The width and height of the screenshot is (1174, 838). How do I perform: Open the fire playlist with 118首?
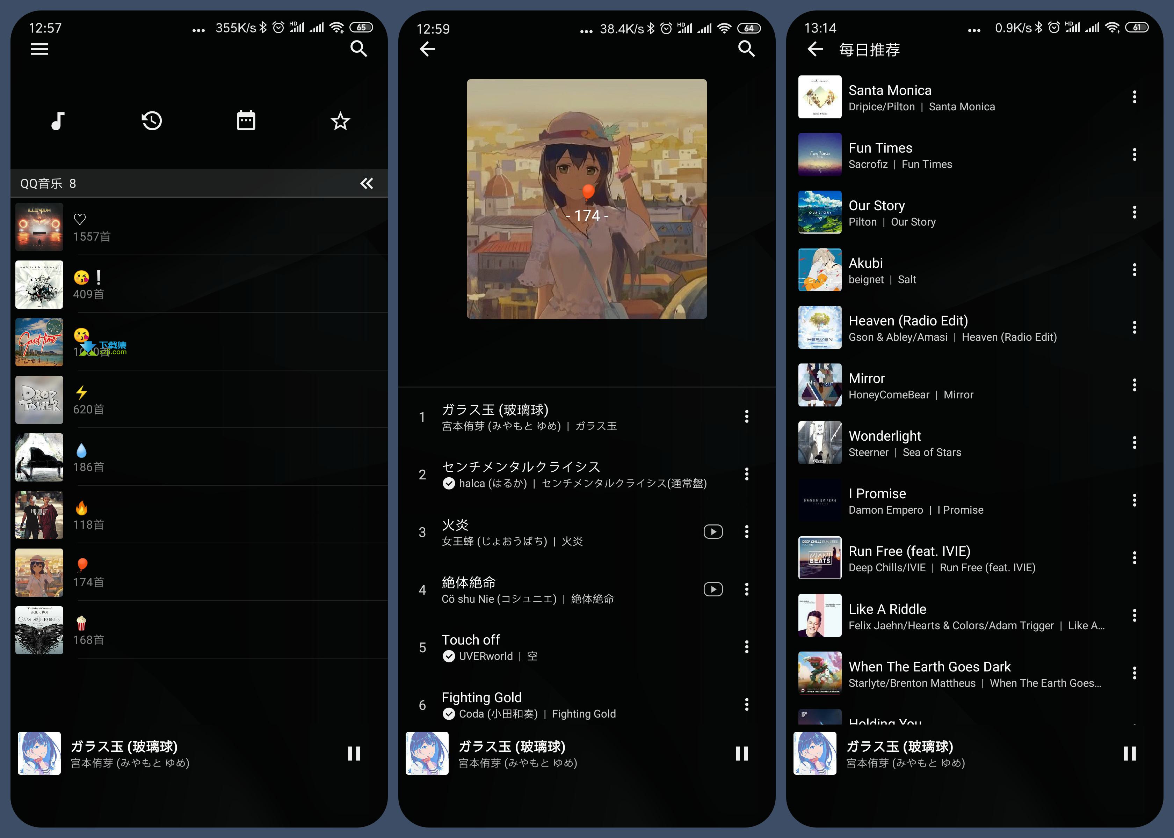click(199, 515)
